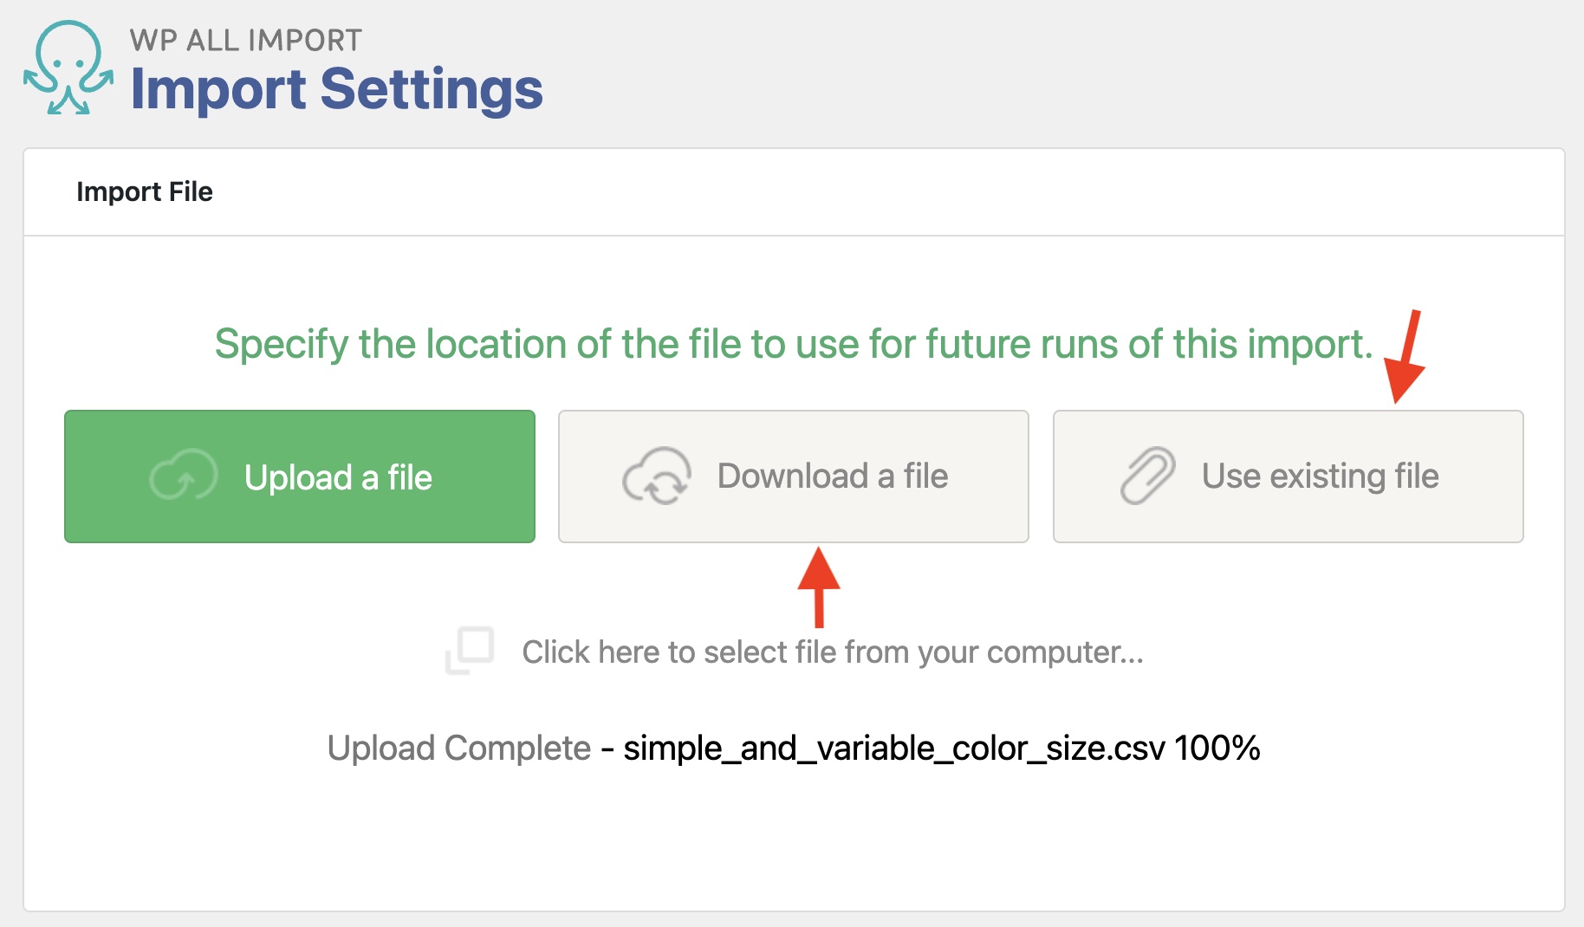This screenshot has width=1584, height=927.
Task: Click the cloud upload icon
Action: coord(183,476)
